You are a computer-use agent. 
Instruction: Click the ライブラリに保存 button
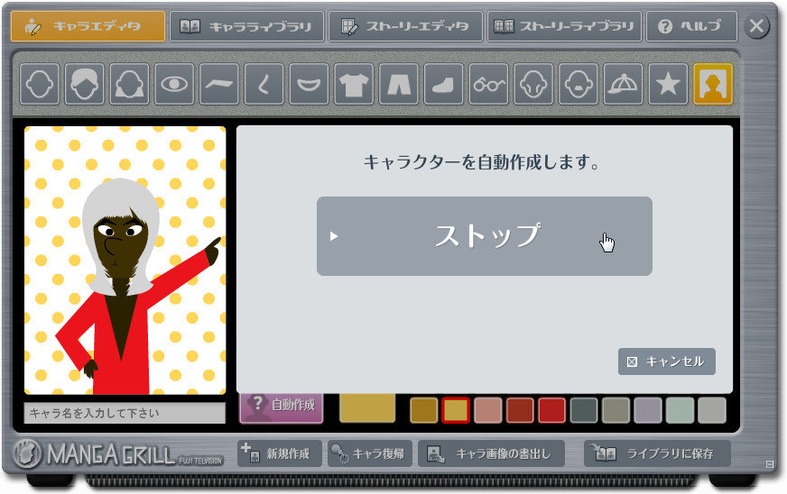click(657, 453)
